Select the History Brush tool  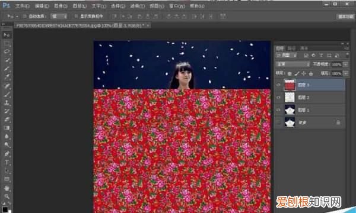pyautogui.click(x=7, y=111)
